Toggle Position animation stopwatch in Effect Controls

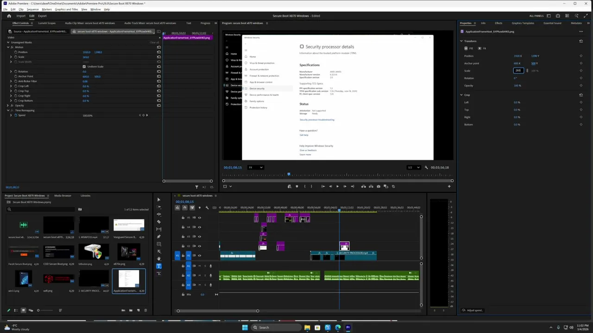[15, 52]
